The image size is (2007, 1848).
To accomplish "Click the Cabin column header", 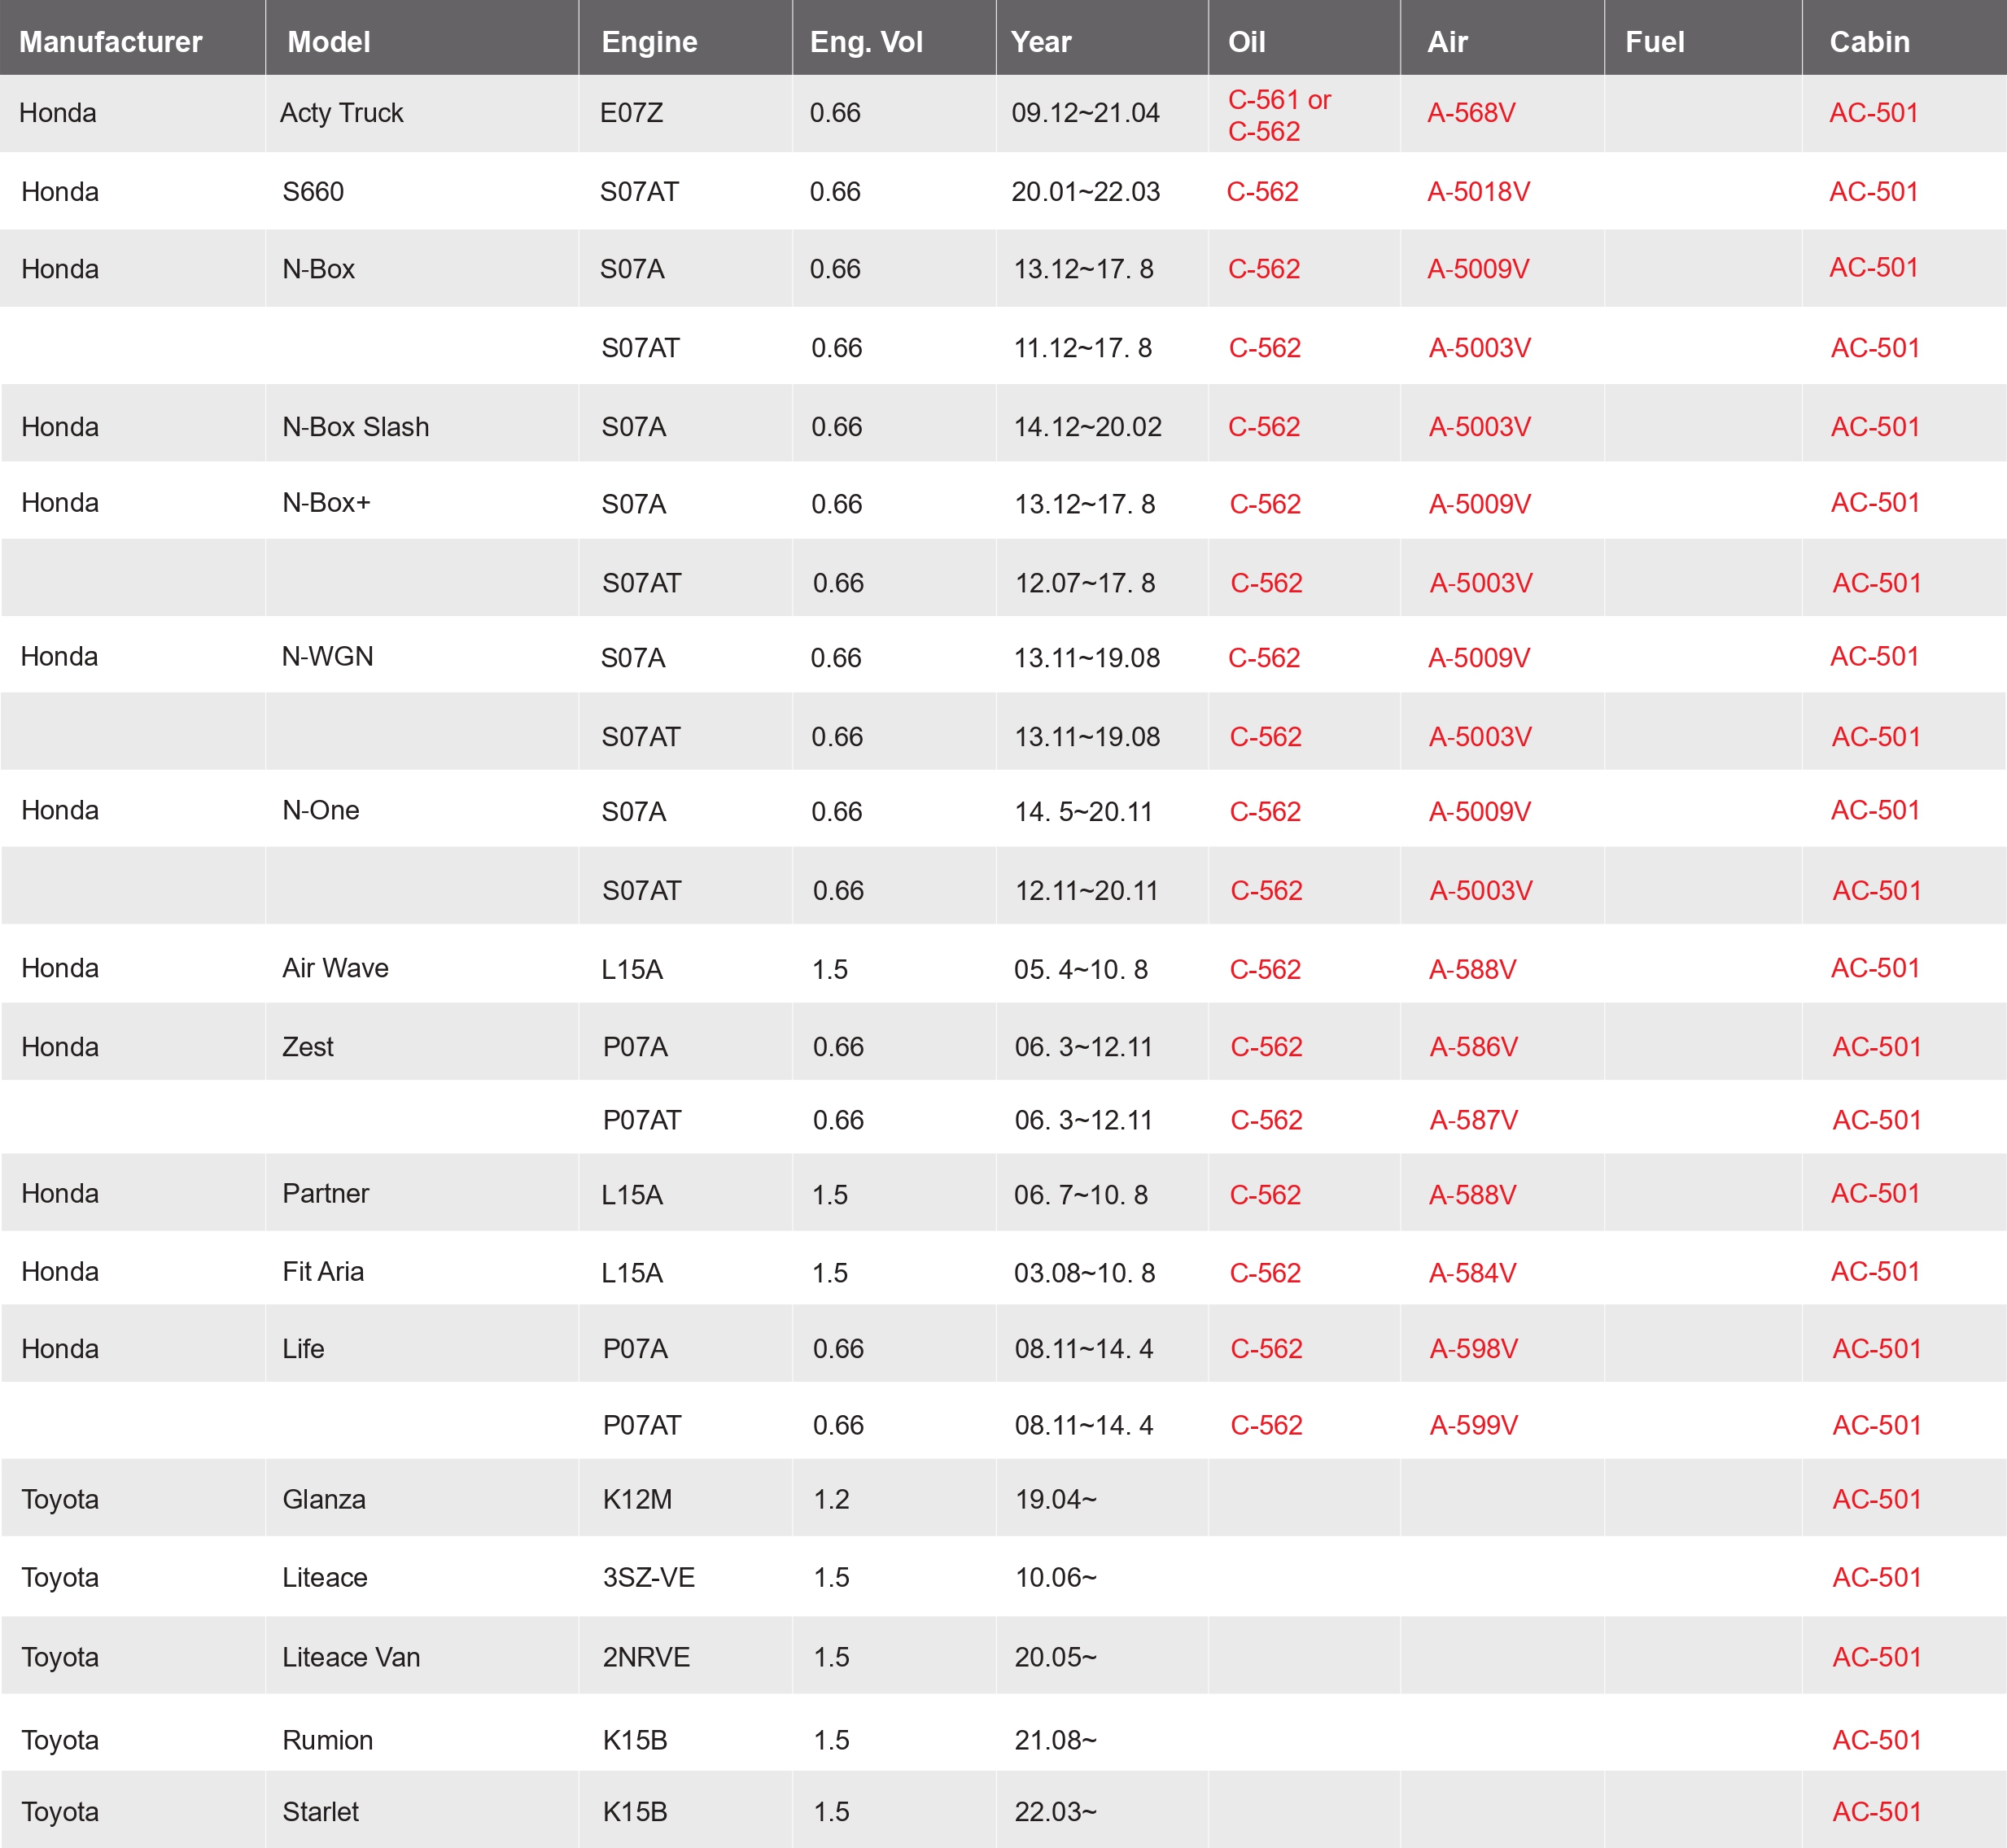I will point(1869,42).
